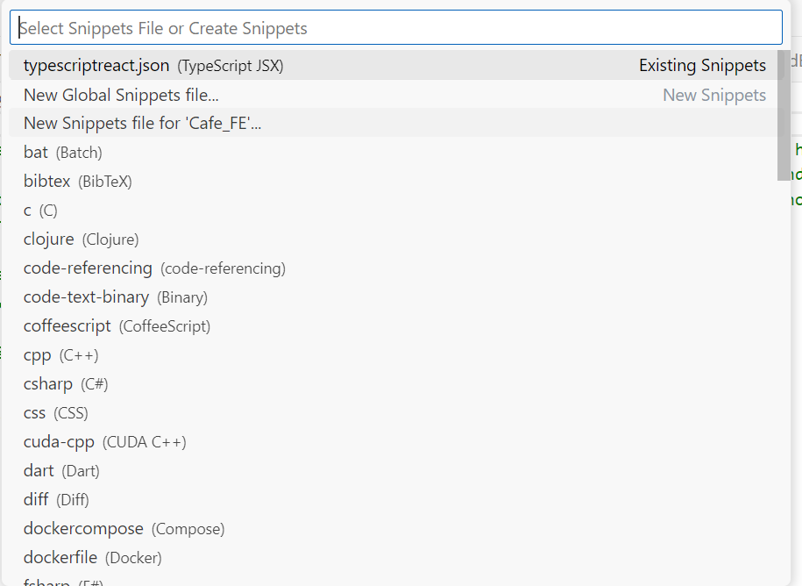This screenshot has width=802, height=586.
Task: Create new snippets file for 'Cafe_FE'
Action: click(396, 124)
